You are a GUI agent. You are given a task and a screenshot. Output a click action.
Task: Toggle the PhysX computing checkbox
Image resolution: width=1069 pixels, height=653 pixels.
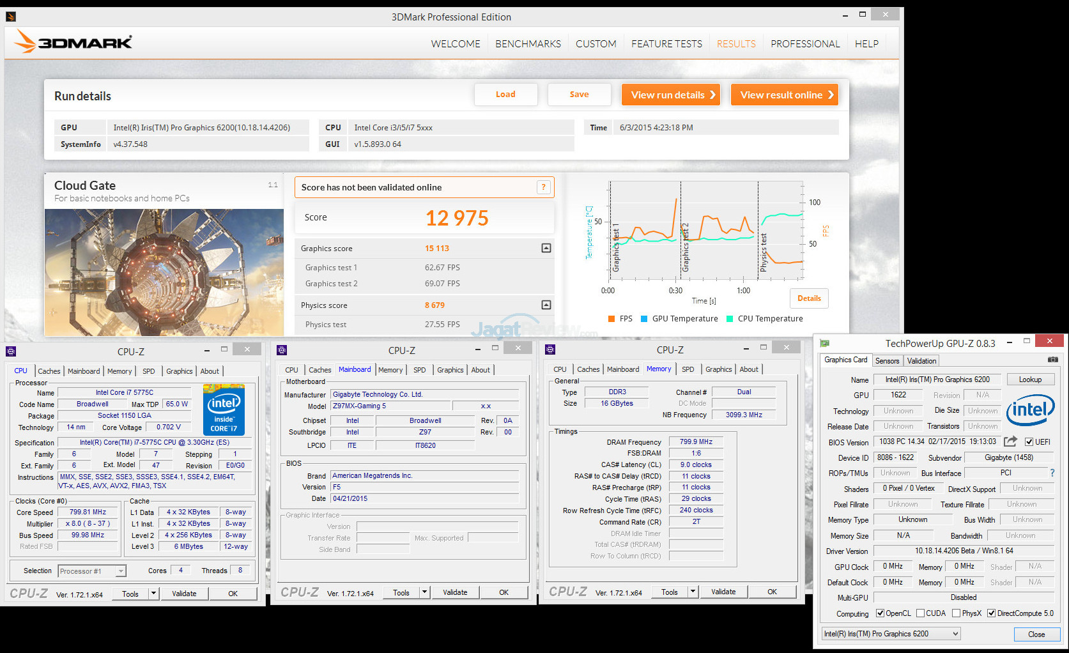tap(956, 613)
